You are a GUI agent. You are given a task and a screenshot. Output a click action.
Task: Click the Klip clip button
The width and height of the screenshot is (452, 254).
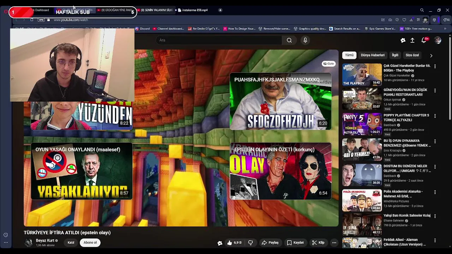(318, 243)
